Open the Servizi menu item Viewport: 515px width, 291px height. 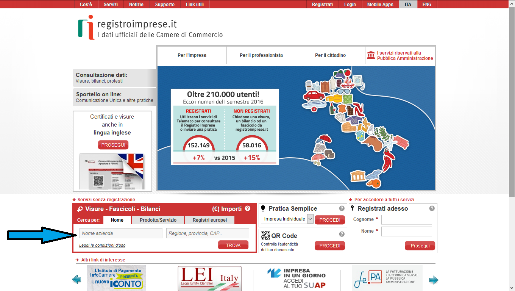[111, 5]
